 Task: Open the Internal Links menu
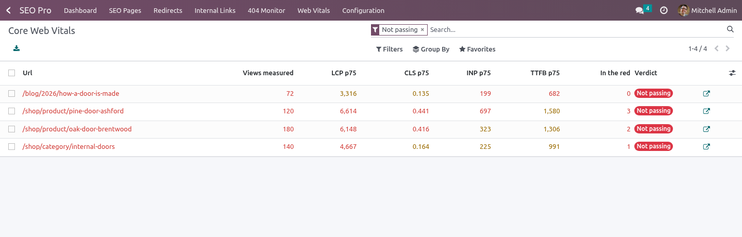click(x=215, y=10)
